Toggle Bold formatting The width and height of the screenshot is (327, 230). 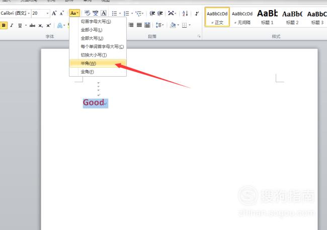(x=4, y=25)
